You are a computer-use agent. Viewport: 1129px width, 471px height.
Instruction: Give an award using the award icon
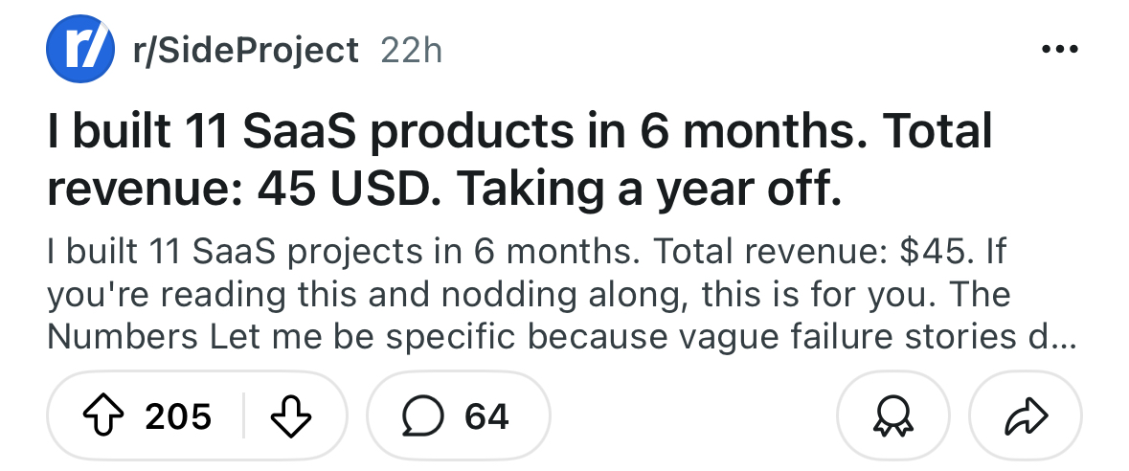892,416
